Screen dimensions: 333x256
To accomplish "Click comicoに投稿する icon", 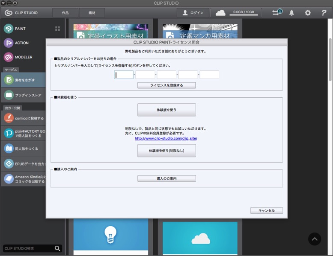I will tap(9, 118).
